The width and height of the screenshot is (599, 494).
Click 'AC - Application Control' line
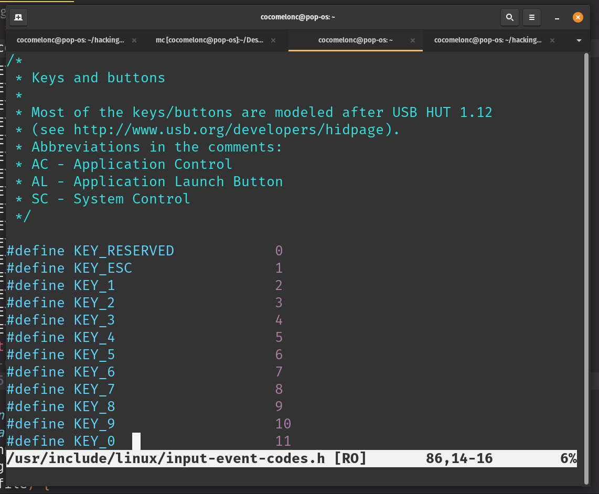124,164
